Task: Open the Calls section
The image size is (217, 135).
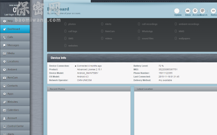Action: [x=15, y=37]
